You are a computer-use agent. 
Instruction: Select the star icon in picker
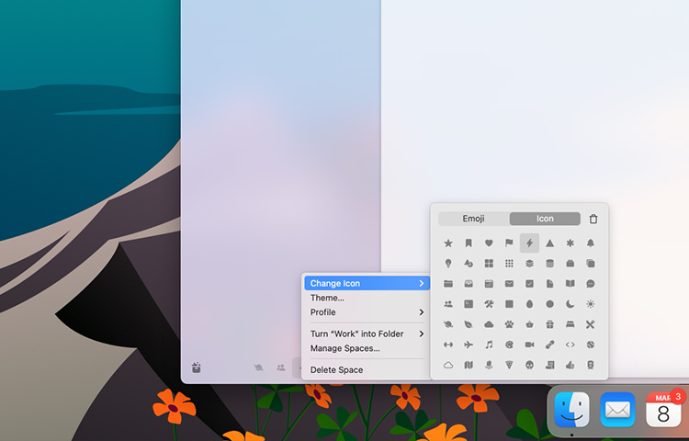tap(448, 243)
